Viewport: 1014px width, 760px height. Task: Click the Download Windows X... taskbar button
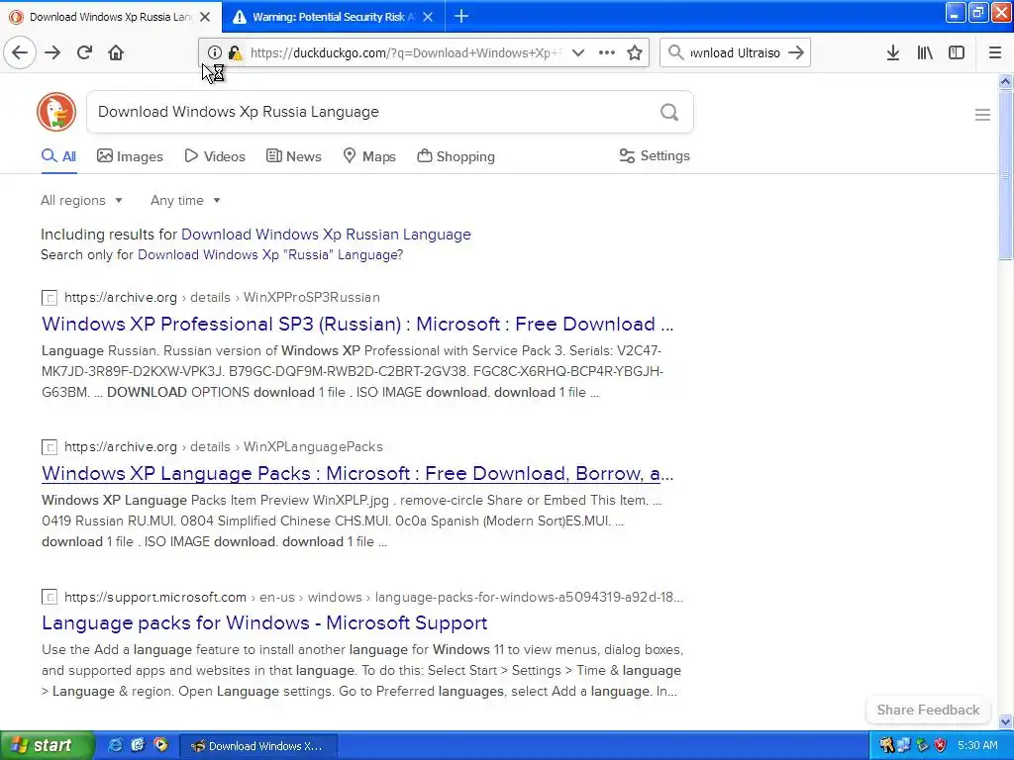click(257, 746)
